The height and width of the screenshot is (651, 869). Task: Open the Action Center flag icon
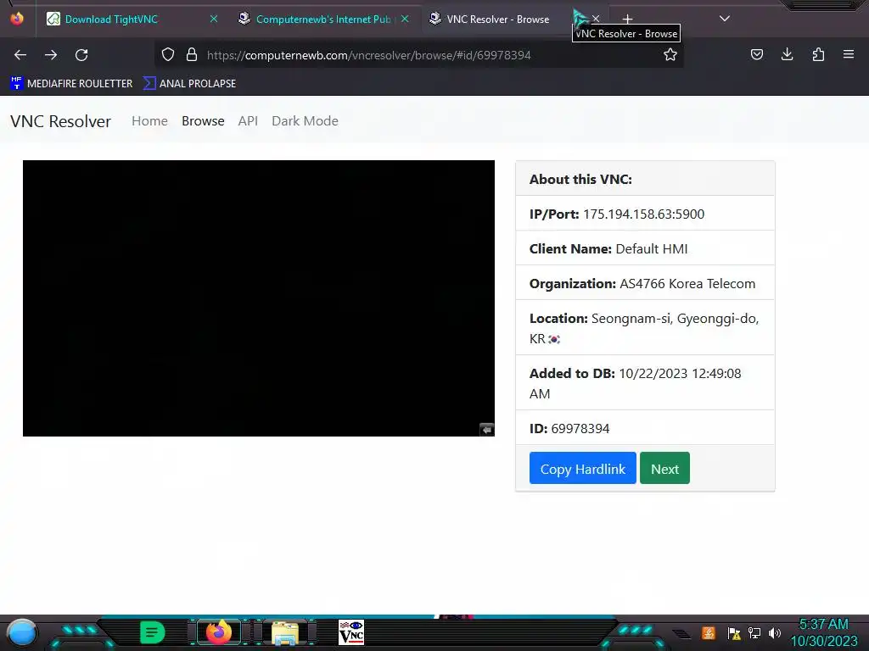[734, 633]
